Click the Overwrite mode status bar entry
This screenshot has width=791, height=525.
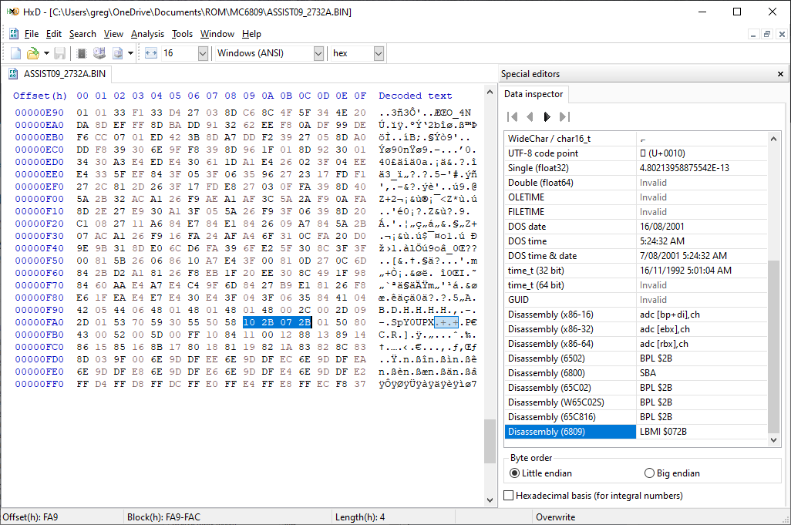pos(555,517)
